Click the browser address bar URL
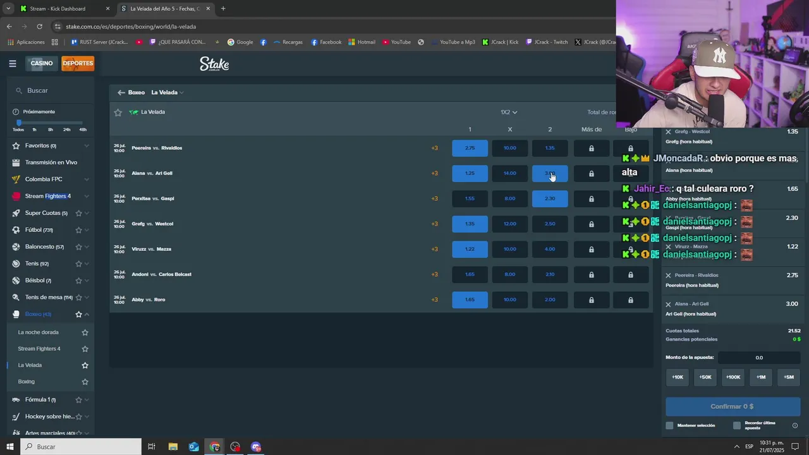The width and height of the screenshot is (809, 455). point(131,27)
